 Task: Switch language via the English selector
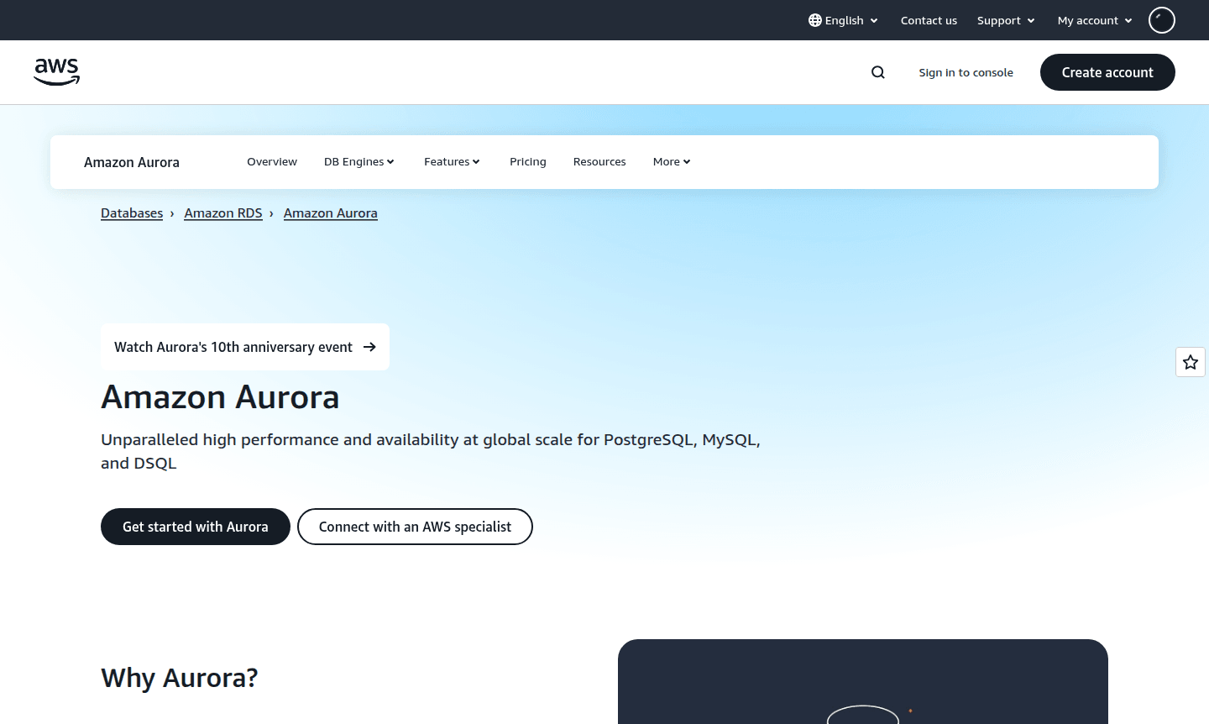point(842,20)
